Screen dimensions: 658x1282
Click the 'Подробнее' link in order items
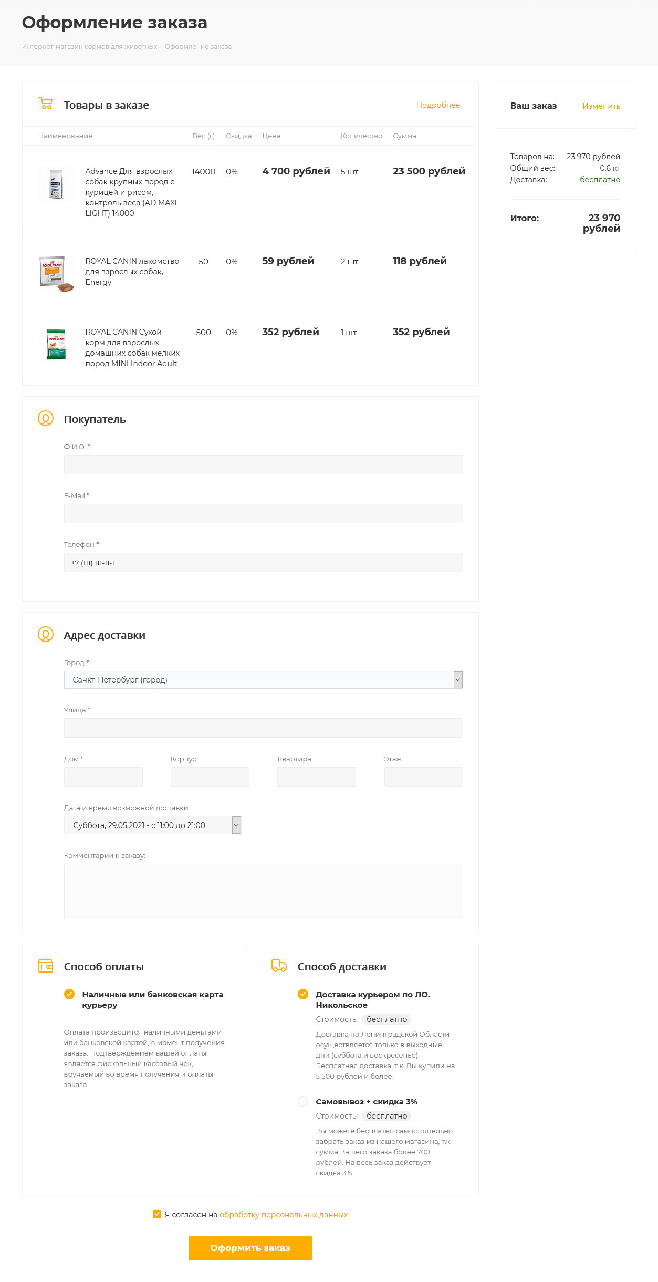(438, 105)
